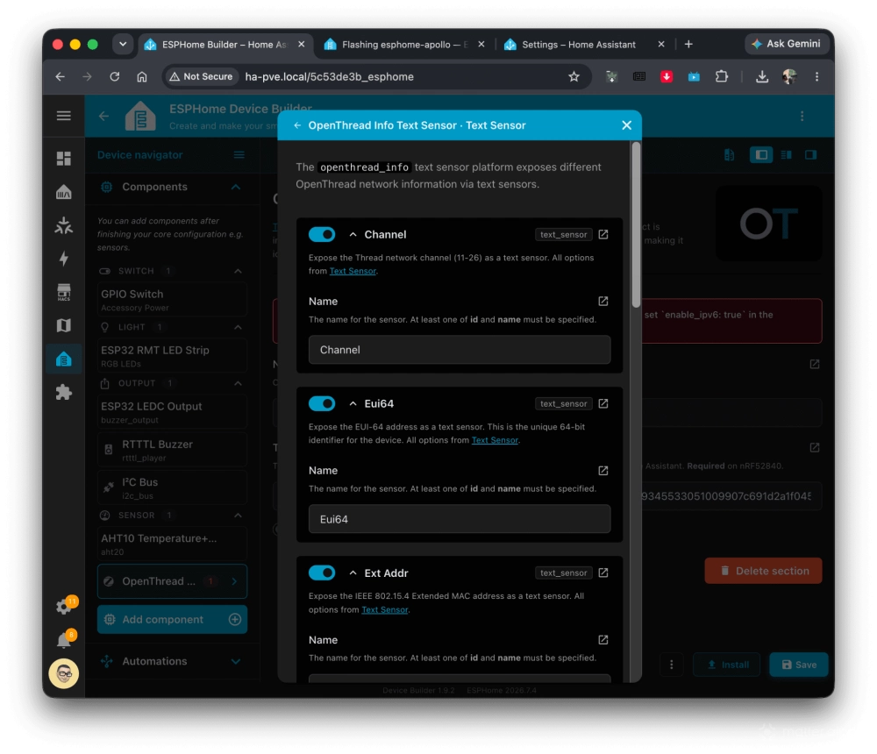Open the puzzle-piece add-ons sidebar icon

tap(64, 392)
